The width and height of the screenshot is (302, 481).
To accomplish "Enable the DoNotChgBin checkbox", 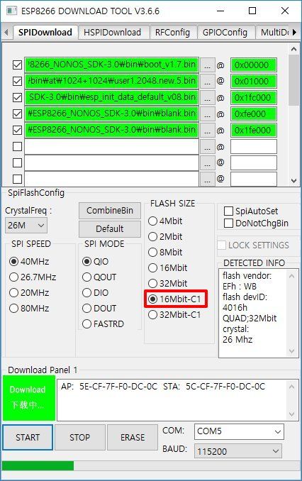I will pos(228,223).
